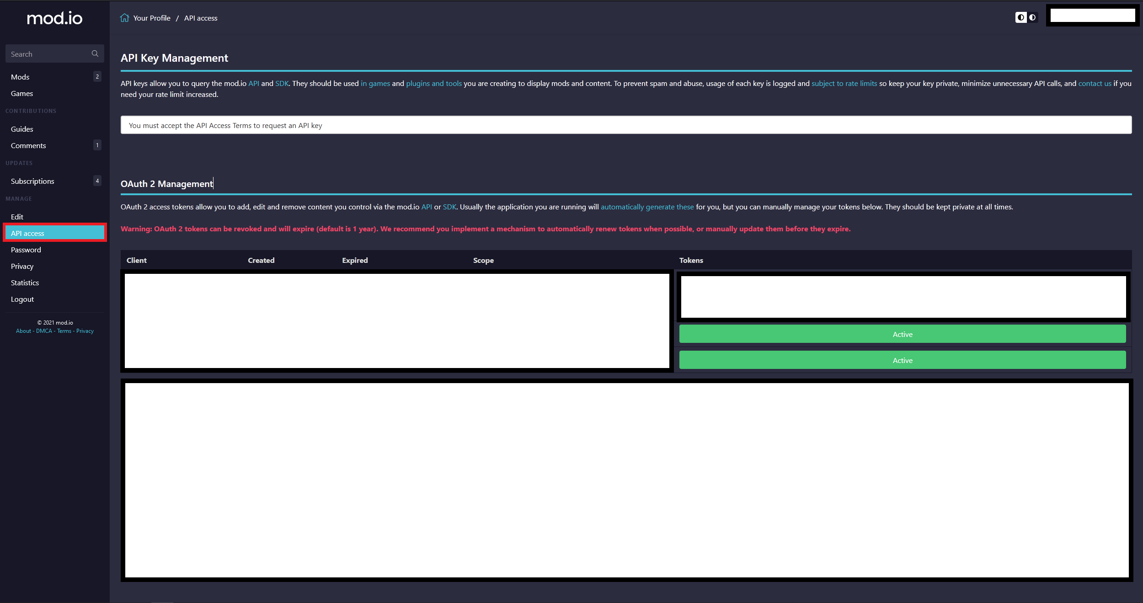1143x603 pixels.
Task: Open the Terms footer link
Action: (x=64, y=331)
